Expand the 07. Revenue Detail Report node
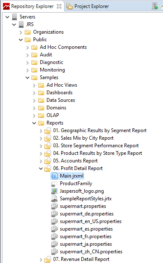Image resolution: width=163 pixels, height=263 pixels. pos(41,260)
